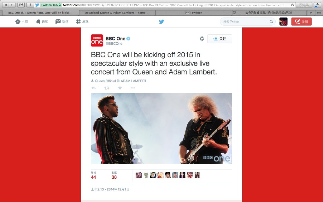Screen dimensions: 323x202
Task: Compose a new tweet with red button
Action: coord(301,22)
